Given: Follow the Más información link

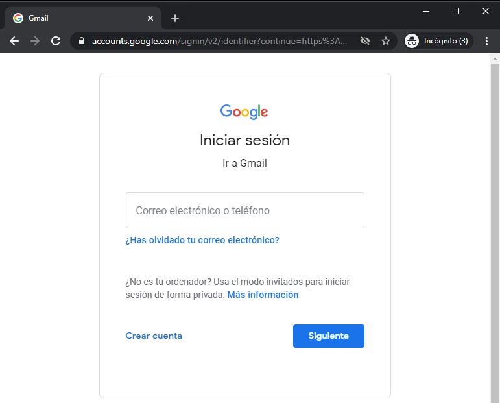Looking at the screenshot, I should click(263, 295).
